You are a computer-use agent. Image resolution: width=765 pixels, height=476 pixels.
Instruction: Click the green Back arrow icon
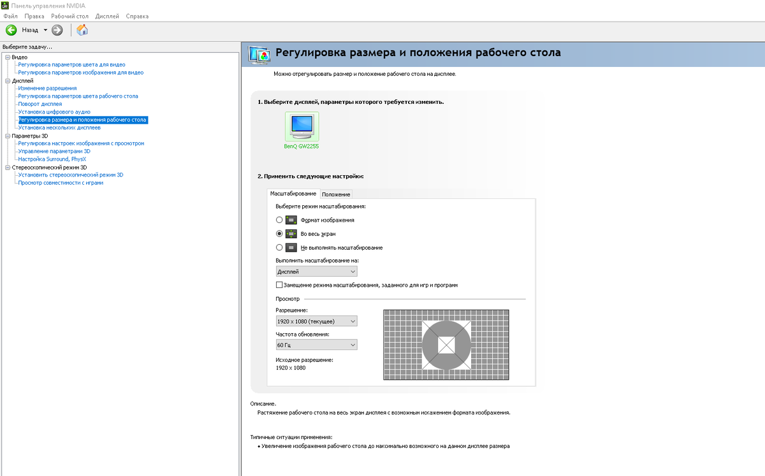click(11, 30)
